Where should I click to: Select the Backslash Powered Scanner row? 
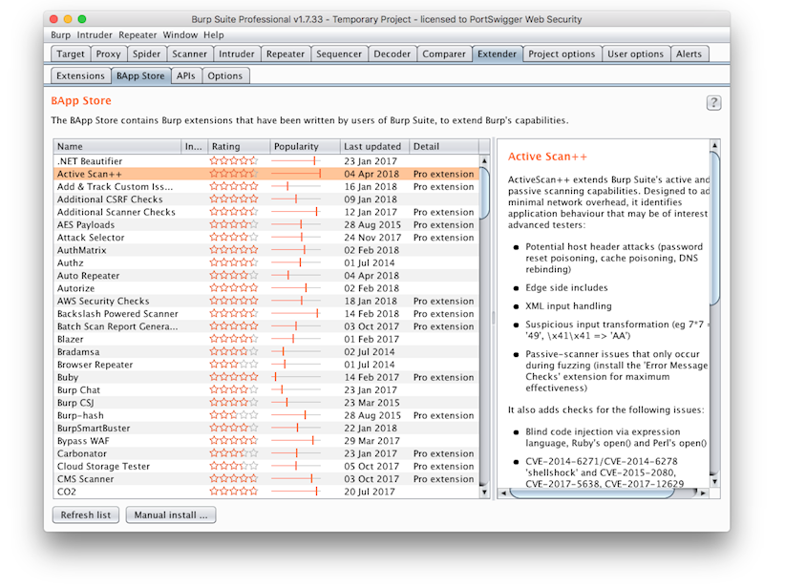pyautogui.click(x=266, y=314)
